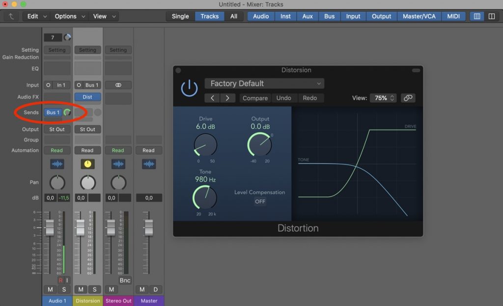Mute the Distorsion channel
Screen dimensions: 503x306
click(81, 289)
